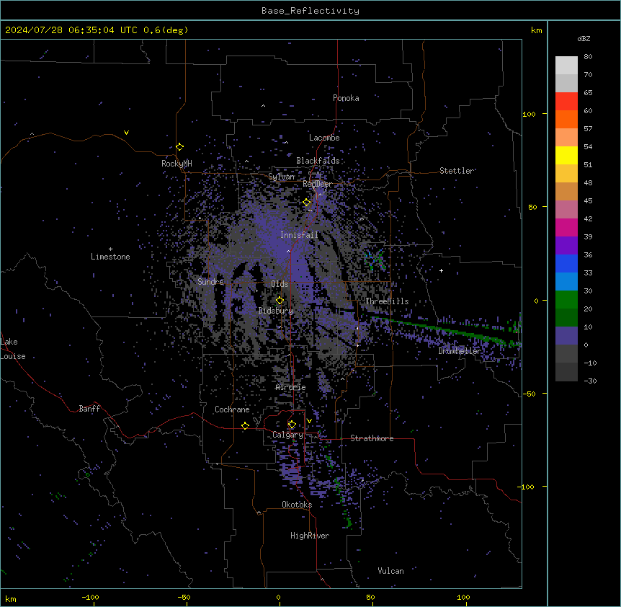This screenshot has width=621, height=607.
Task: Select the magenta swatch in dBZ legend
Action: click(566, 227)
